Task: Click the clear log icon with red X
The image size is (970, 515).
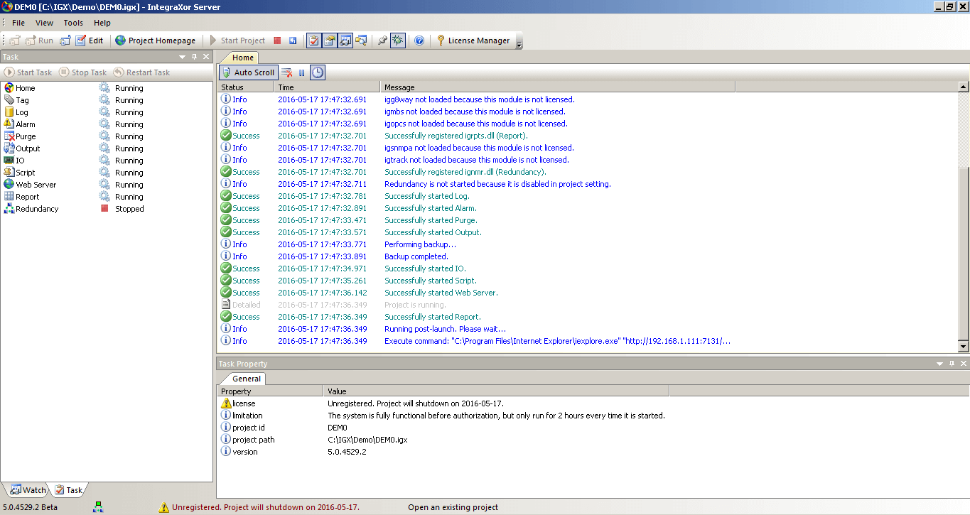Action: [x=287, y=72]
